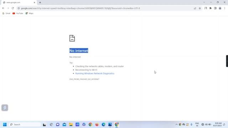Open the Extensions puzzle icon
228x128 pixels.
[211, 8]
